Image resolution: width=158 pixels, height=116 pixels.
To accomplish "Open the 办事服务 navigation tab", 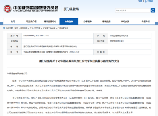I will (88, 21).
